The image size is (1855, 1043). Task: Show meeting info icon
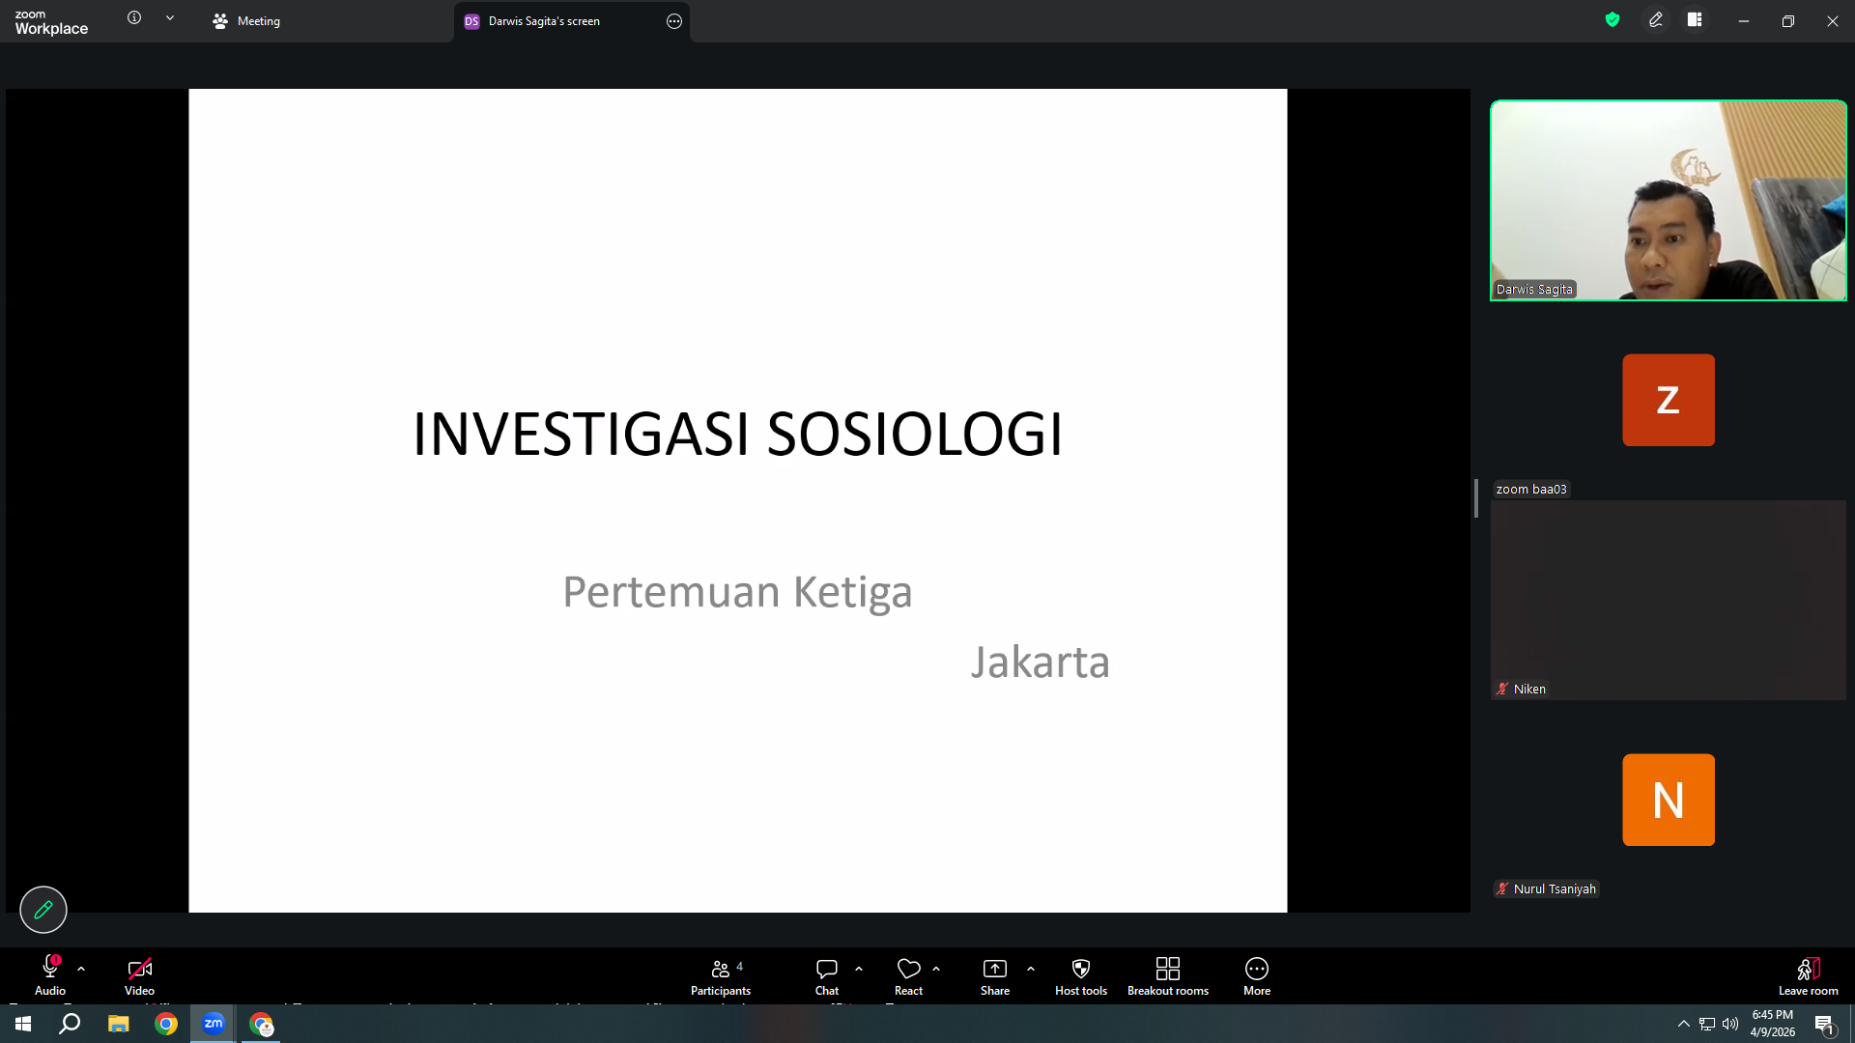[x=134, y=17]
